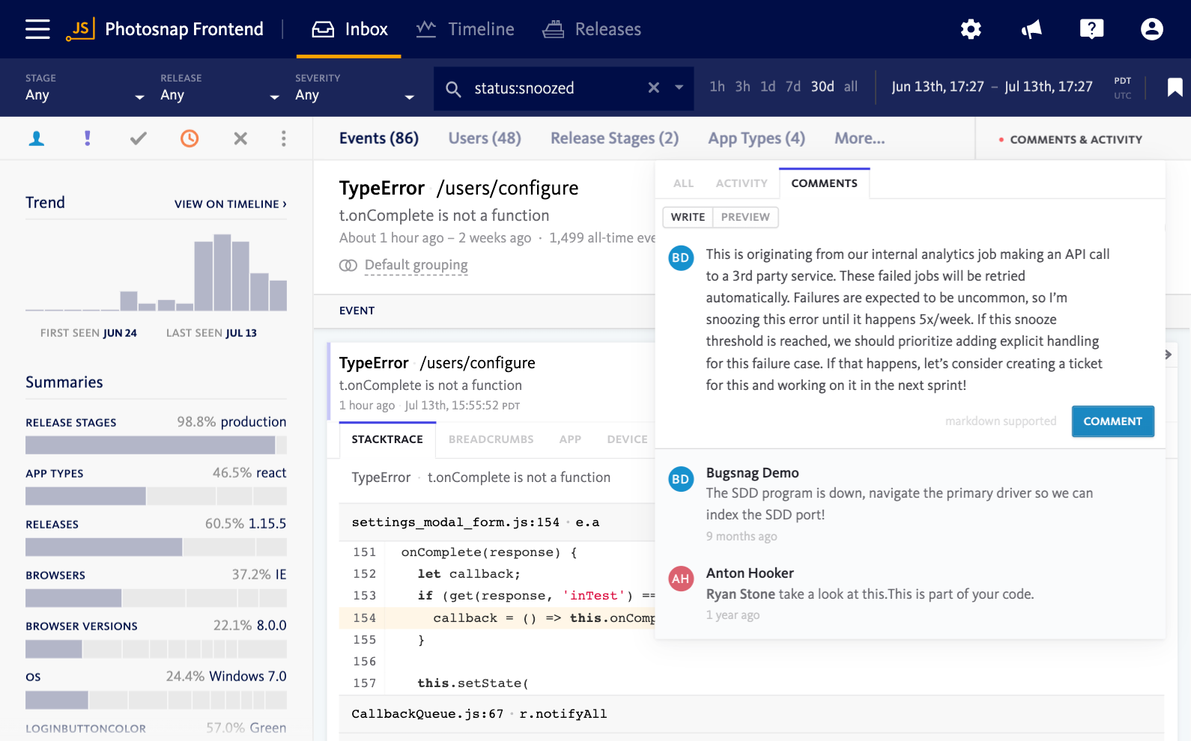
Task: Select the 1d time range
Action: click(768, 87)
